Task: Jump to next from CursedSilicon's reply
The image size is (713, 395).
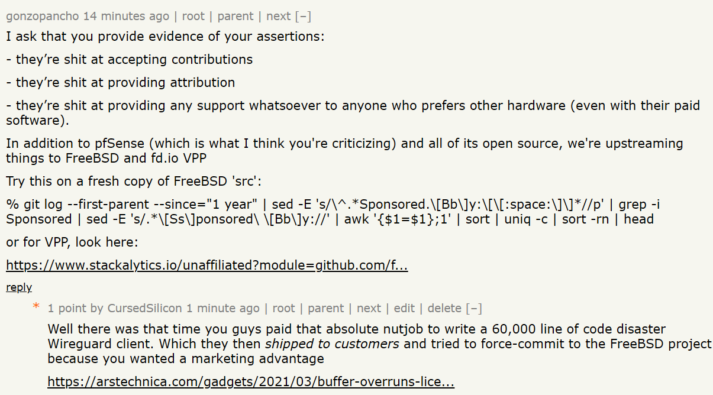Action: (369, 308)
